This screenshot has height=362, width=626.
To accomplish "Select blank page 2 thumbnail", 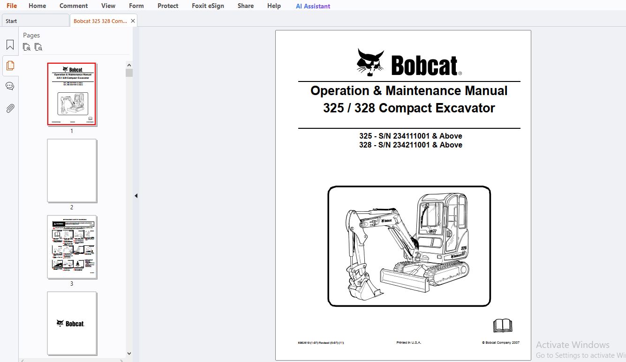I will click(72, 170).
